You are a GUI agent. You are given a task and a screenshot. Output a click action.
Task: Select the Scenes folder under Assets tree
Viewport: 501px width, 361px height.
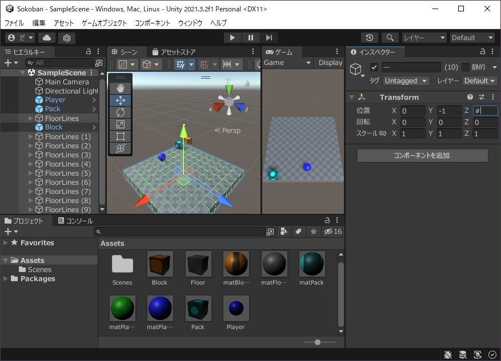pos(39,270)
